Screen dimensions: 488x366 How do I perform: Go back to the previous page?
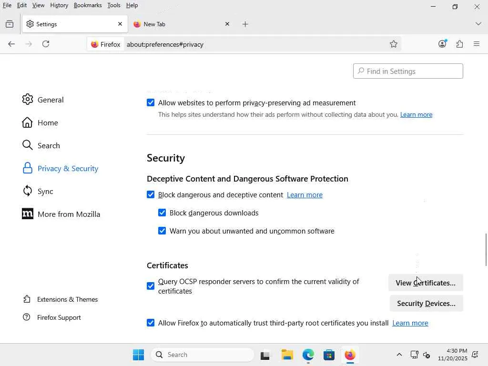coord(11,44)
